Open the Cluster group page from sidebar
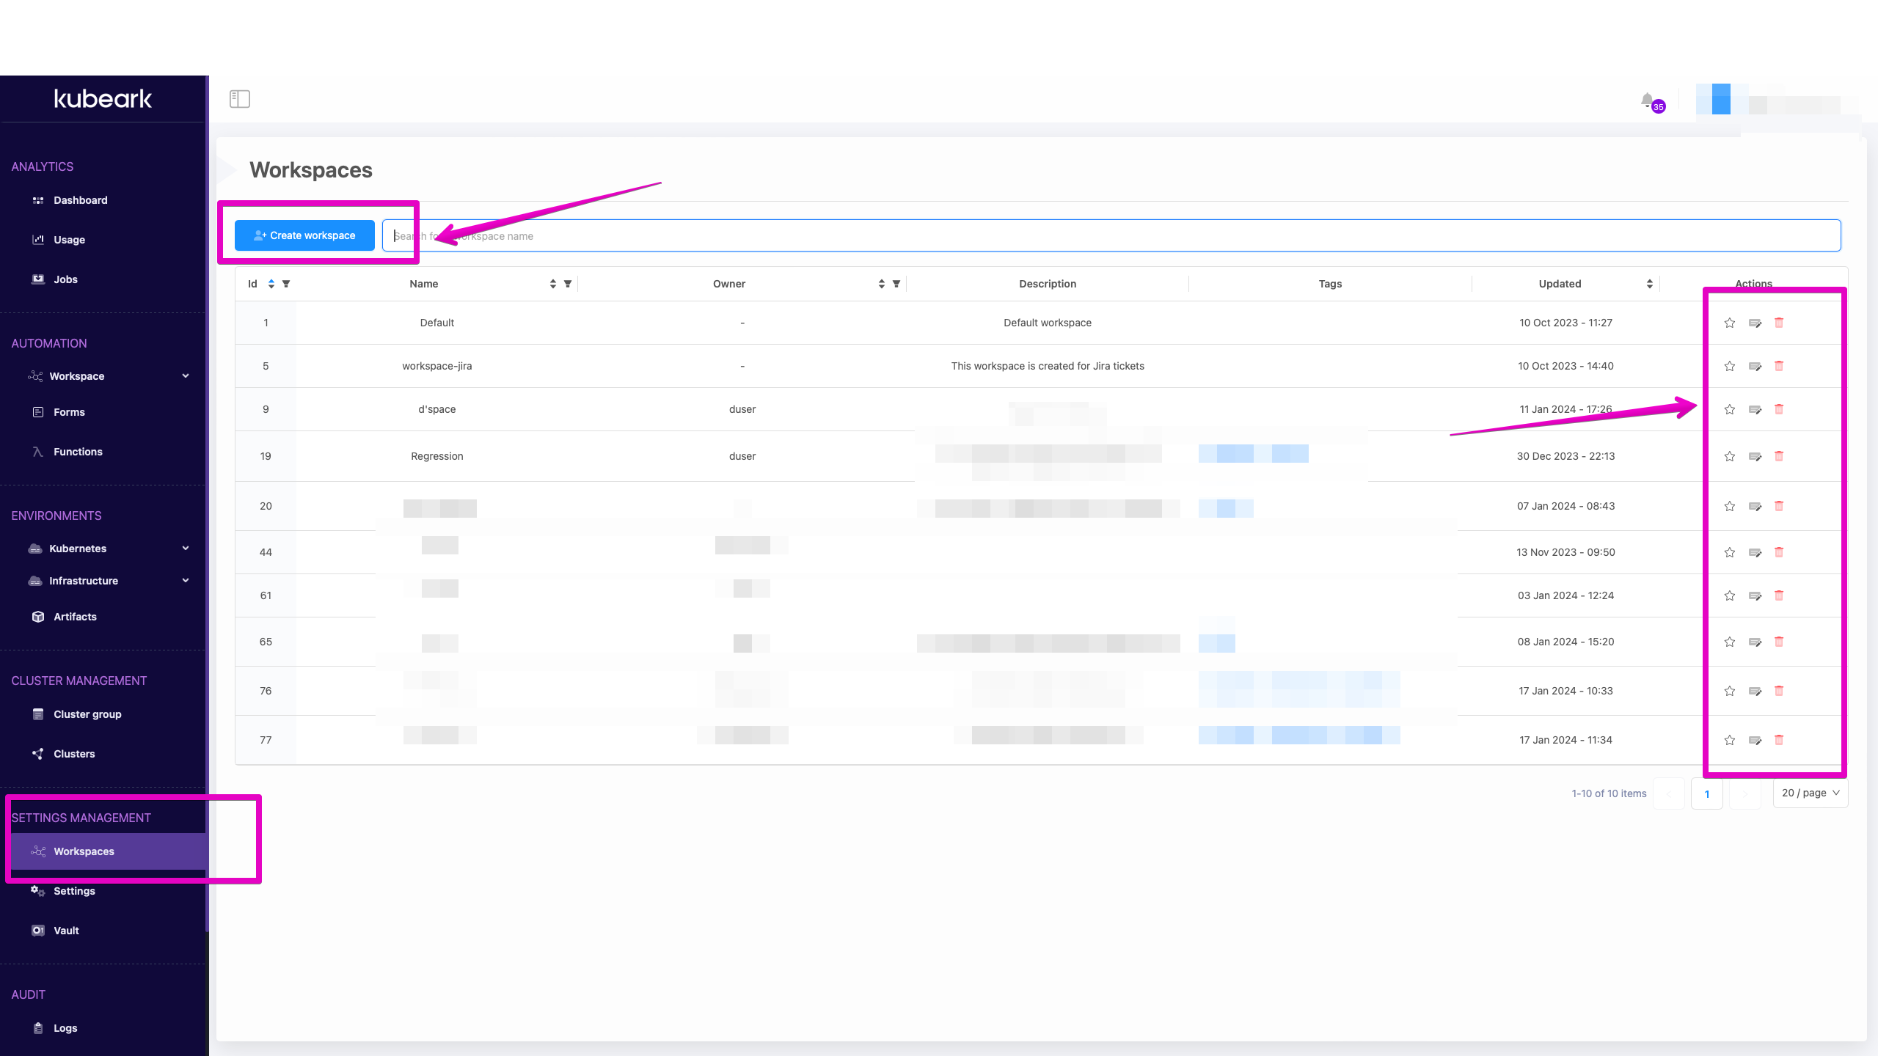This screenshot has height=1056, width=1878. pos(87,714)
